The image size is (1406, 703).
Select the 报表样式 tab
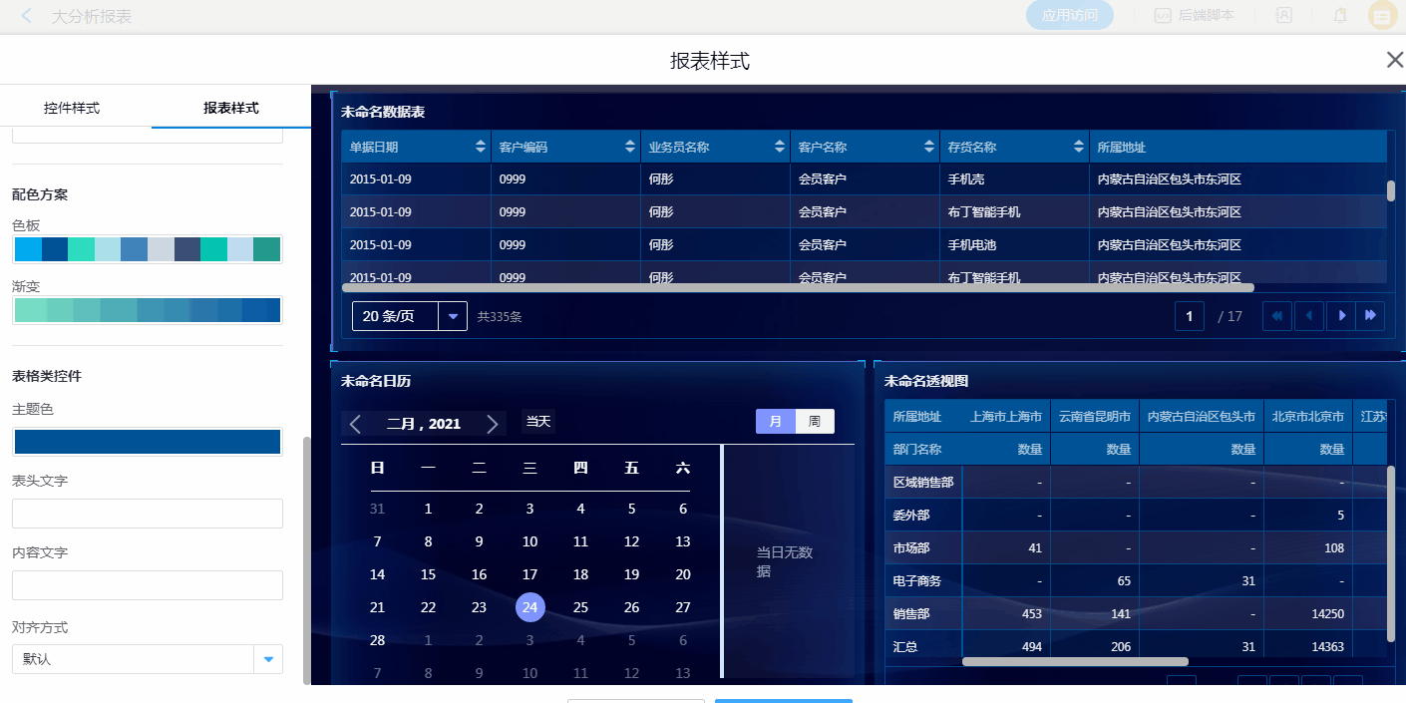tap(231, 108)
